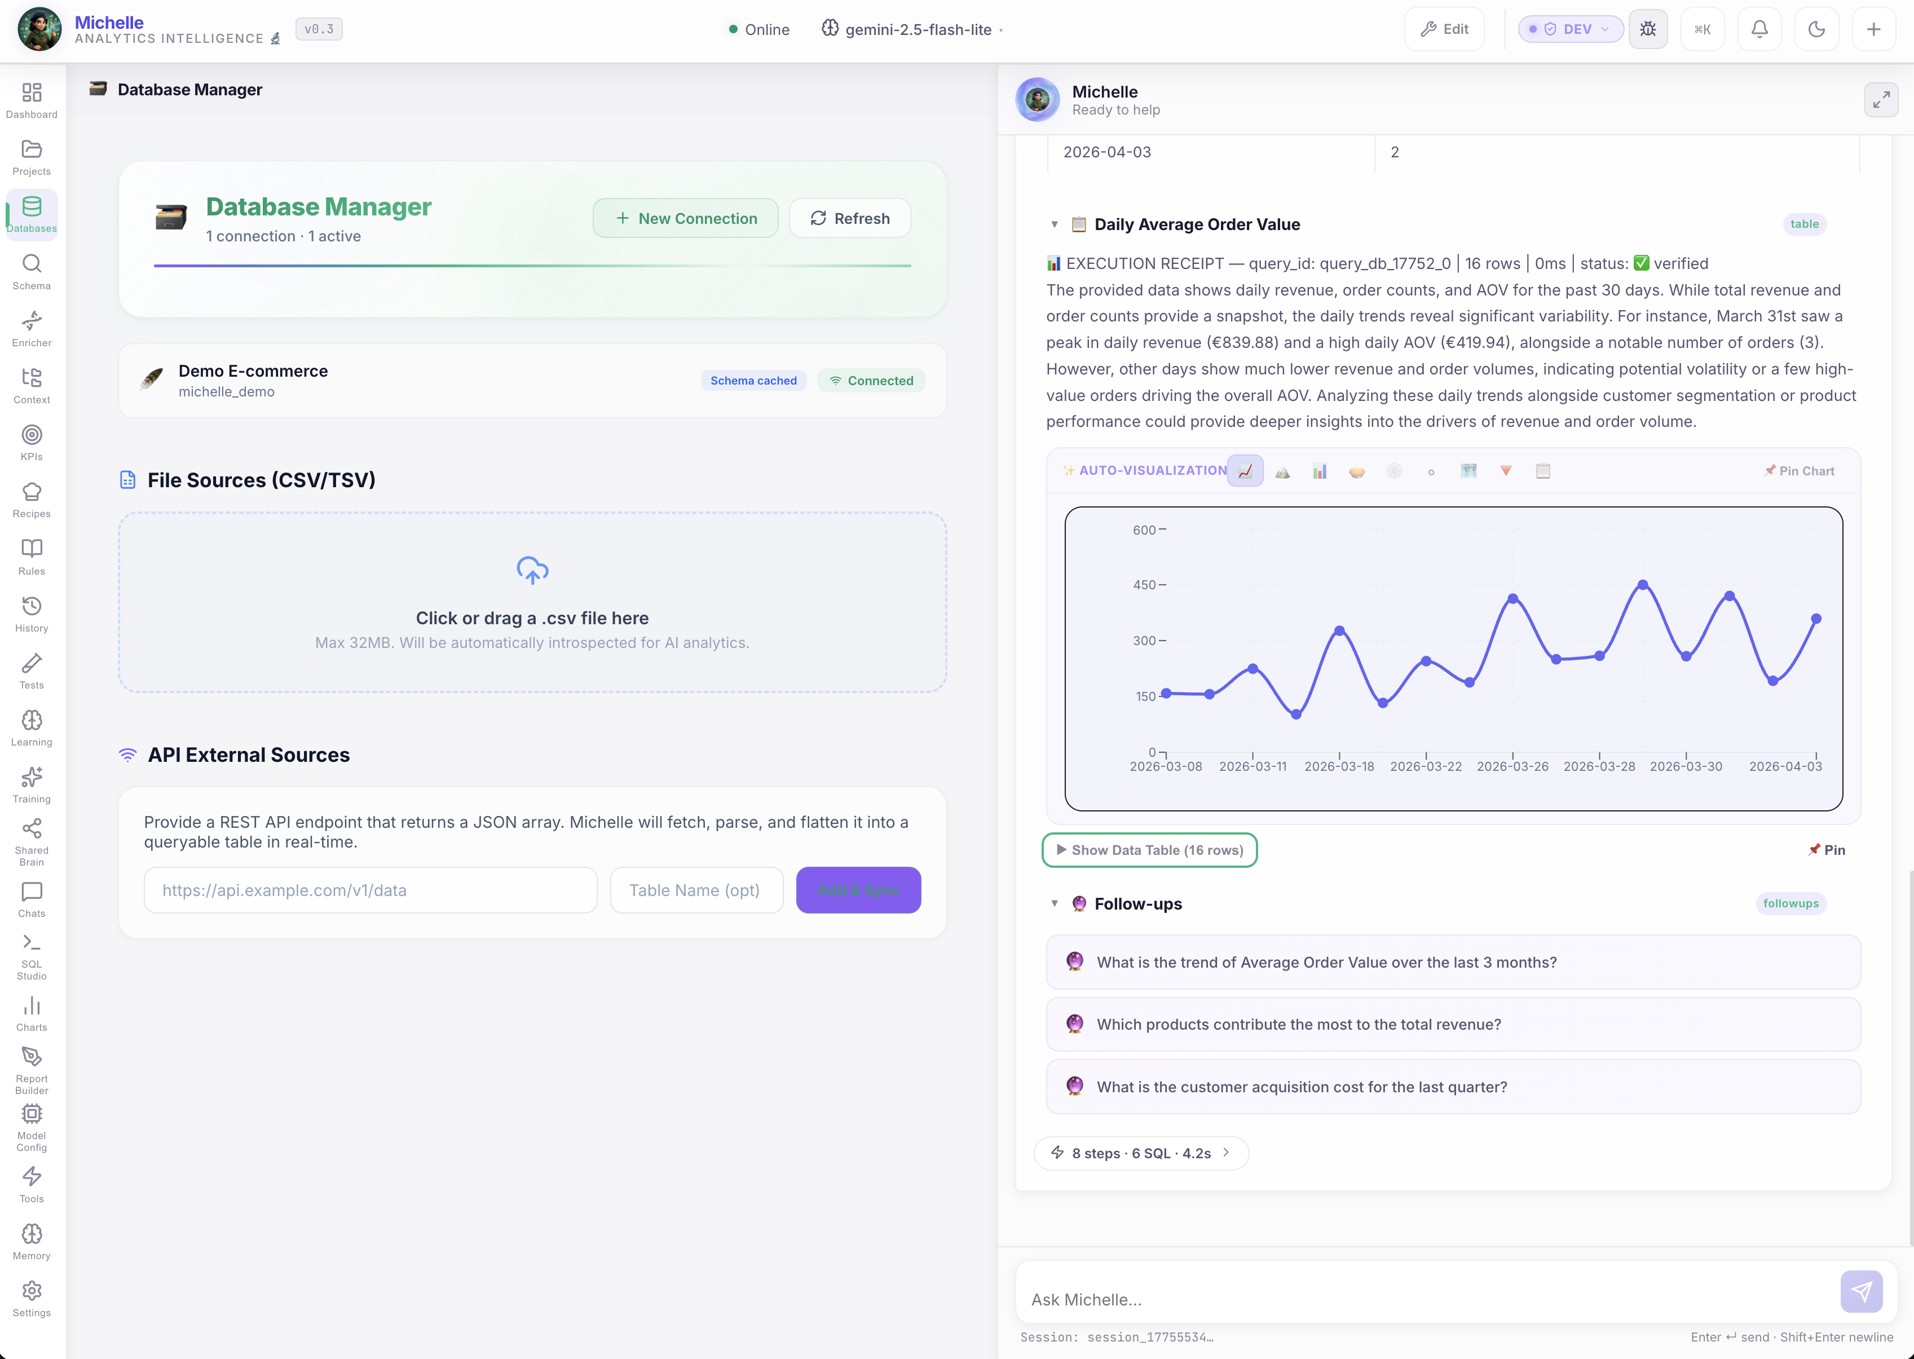This screenshot has height=1359, width=1914.
Task: Open the command palette with ⌘K
Action: click(1703, 28)
